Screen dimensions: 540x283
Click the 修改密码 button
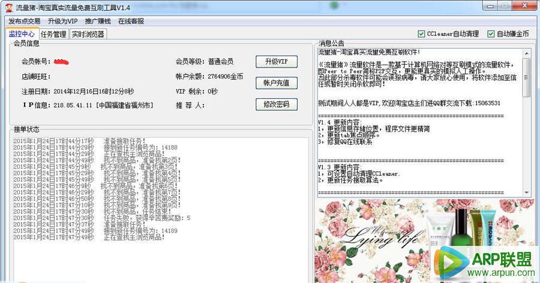pos(277,104)
